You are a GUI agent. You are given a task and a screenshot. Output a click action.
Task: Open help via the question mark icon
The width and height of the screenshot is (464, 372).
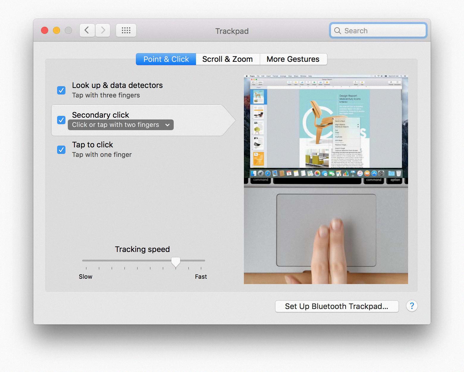pyautogui.click(x=412, y=306)
